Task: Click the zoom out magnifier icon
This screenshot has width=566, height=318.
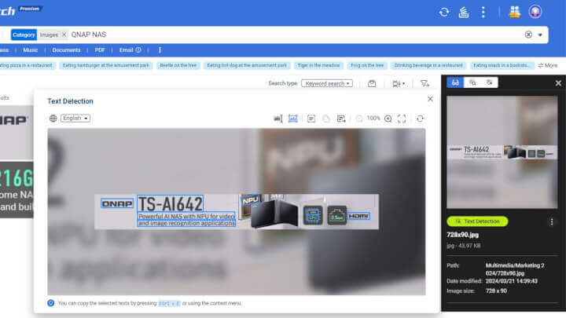Action: pos(358,119)
